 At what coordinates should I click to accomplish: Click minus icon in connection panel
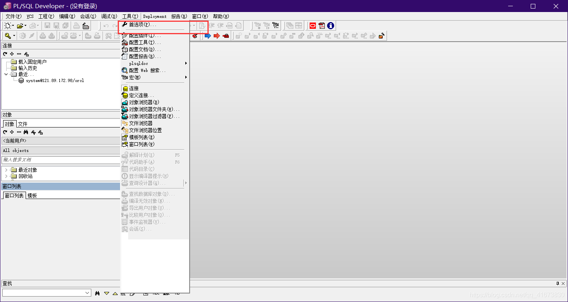19,54
